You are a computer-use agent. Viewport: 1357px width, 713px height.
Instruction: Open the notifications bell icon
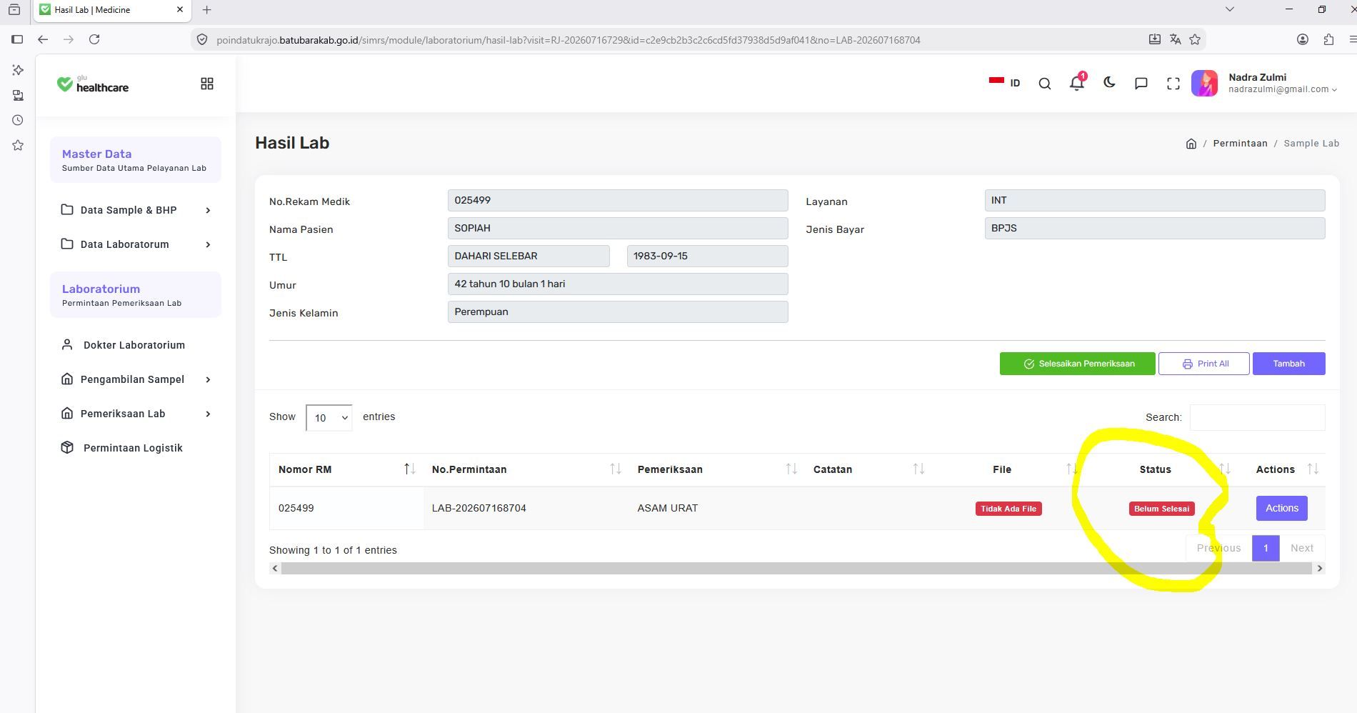pyautogui.click(x=1076, y=83)
